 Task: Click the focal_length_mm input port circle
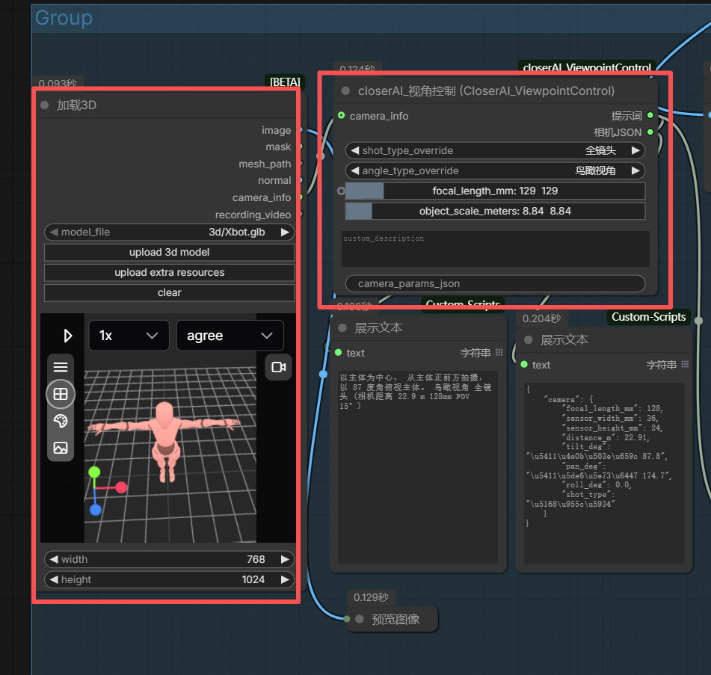point(341,191)
